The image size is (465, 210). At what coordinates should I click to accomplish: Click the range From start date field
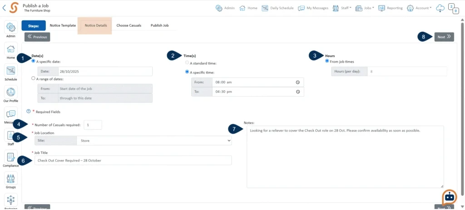click(x=105, y=89)
